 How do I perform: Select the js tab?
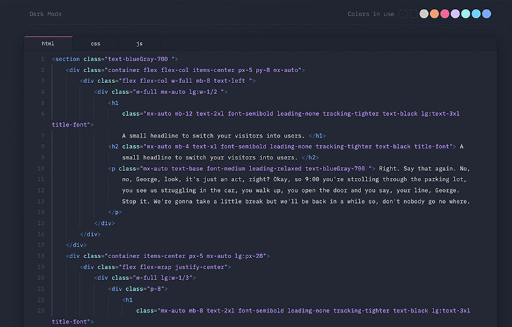[139, 44]
